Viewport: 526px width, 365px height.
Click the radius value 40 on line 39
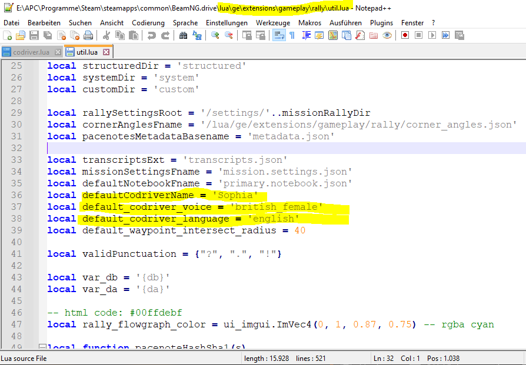pos(300,230)
